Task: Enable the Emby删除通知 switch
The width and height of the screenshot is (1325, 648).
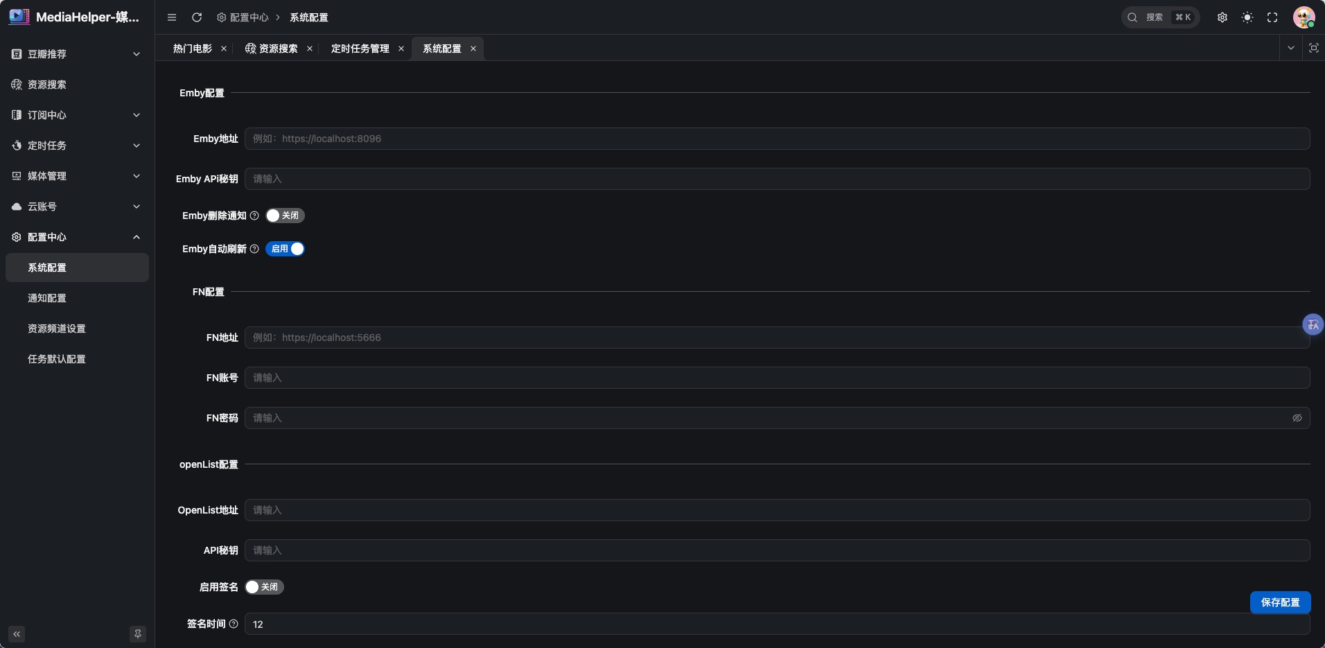Action: coord(285,216)
